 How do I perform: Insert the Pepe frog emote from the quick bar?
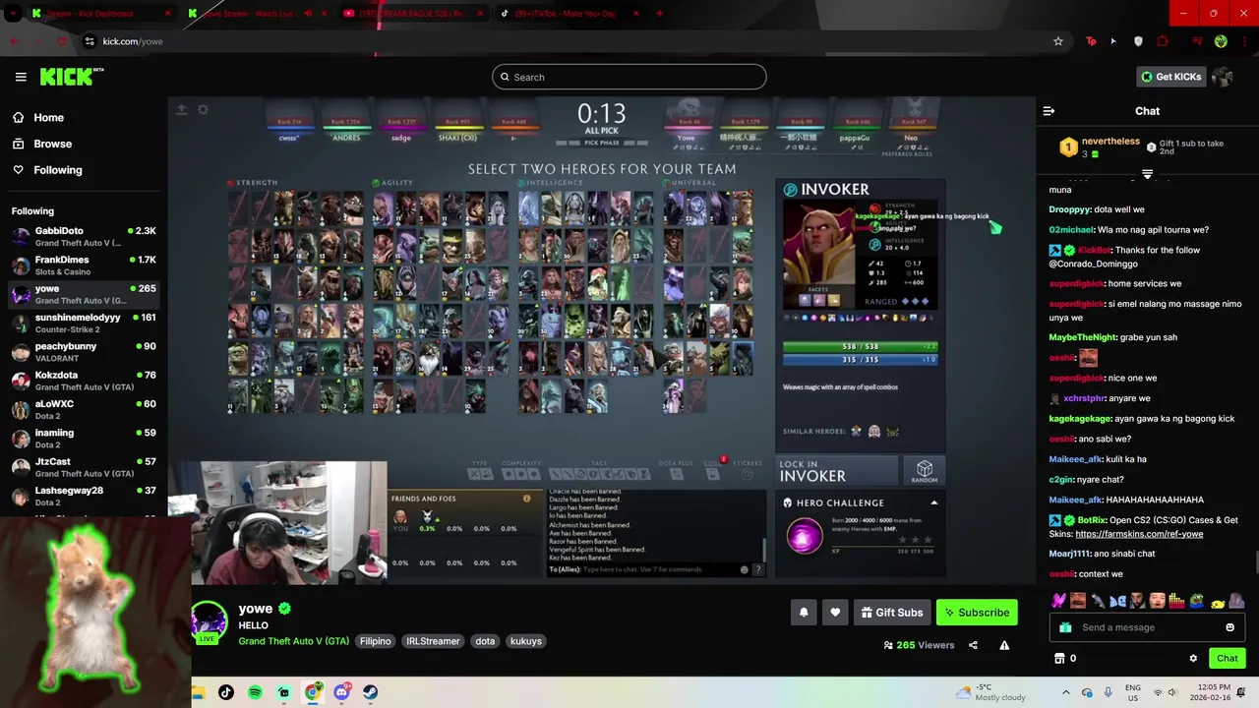[1197, 600]
